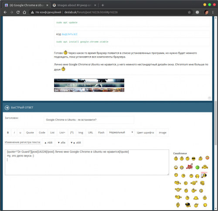Reload the current page
Image resolution: width=218 pixels, height=211 pixels.
tap(18, 12)
